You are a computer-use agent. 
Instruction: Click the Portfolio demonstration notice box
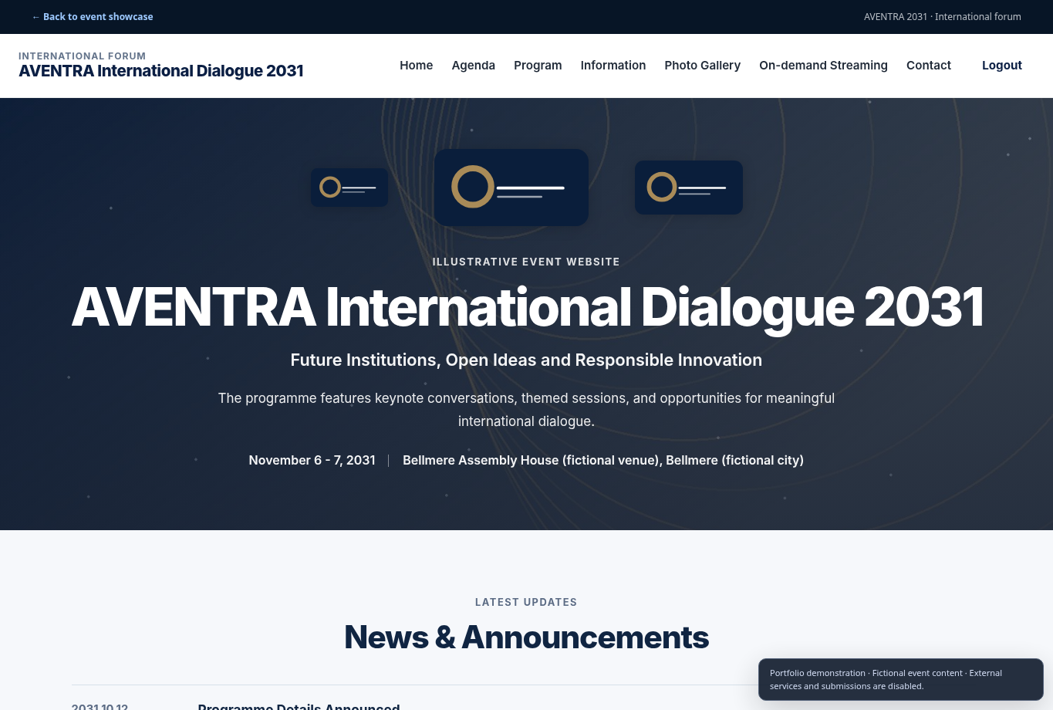tap(900, 679)
